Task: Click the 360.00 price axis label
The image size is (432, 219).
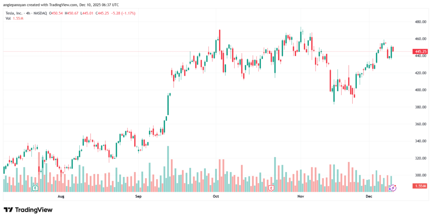Action: point(421,124)
